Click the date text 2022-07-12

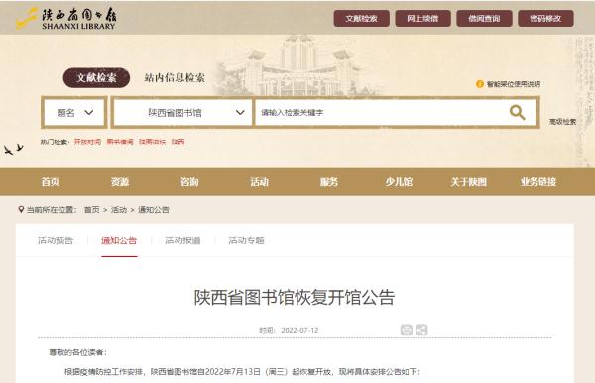(x=299, y=330)
